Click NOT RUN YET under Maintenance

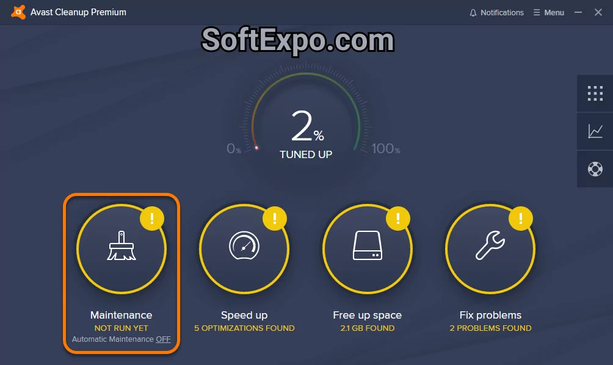(121, 328)
